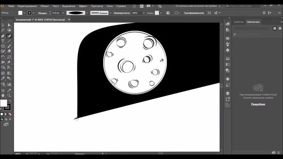The image size is (283, 159).
Task: Select the Gradient tool
Action: point(9,73)
